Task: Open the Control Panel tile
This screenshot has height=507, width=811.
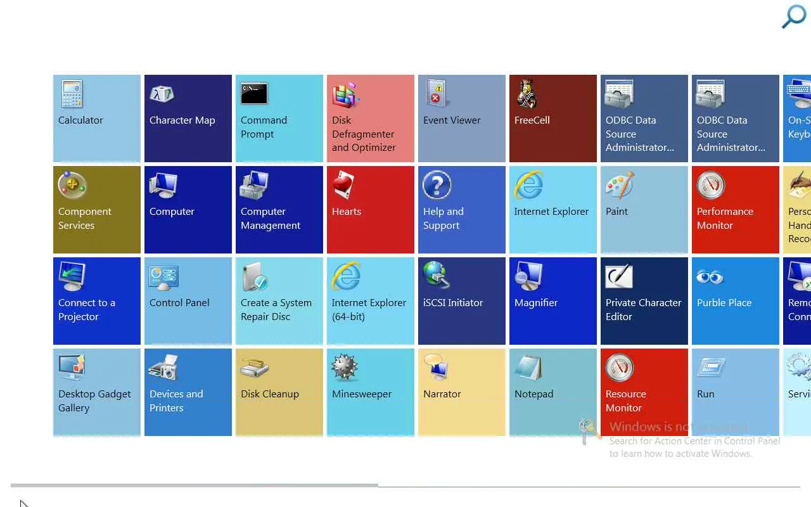Action: (x=188, y=301)
